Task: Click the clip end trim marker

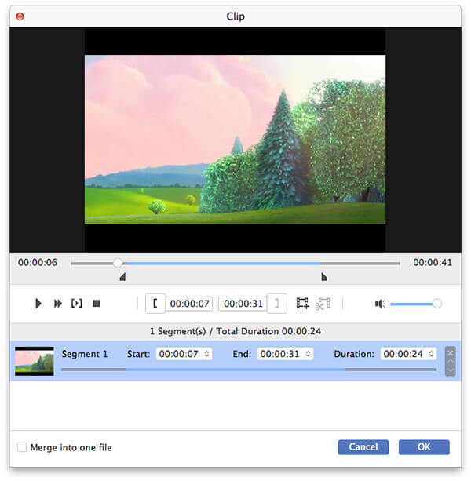Action: (x=323, y=277)
